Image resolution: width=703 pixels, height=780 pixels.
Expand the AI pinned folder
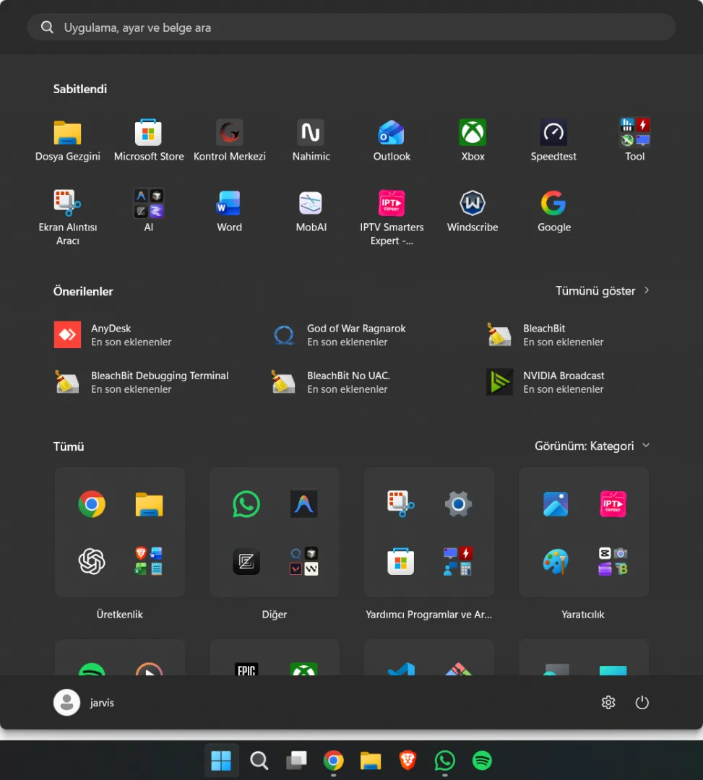149,211
